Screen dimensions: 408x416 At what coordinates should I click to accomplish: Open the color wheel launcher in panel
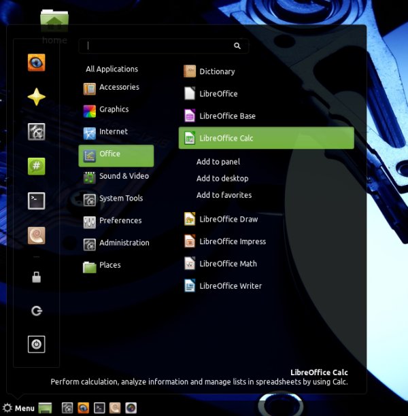tap(131, 408)
